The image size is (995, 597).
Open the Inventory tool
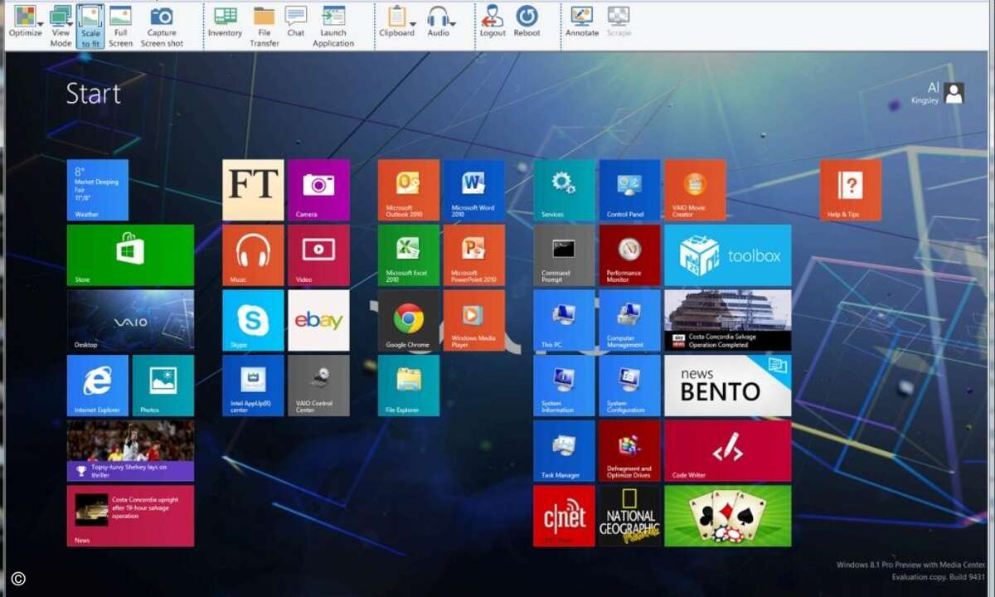pyautogui.click(x=225, y=22)
